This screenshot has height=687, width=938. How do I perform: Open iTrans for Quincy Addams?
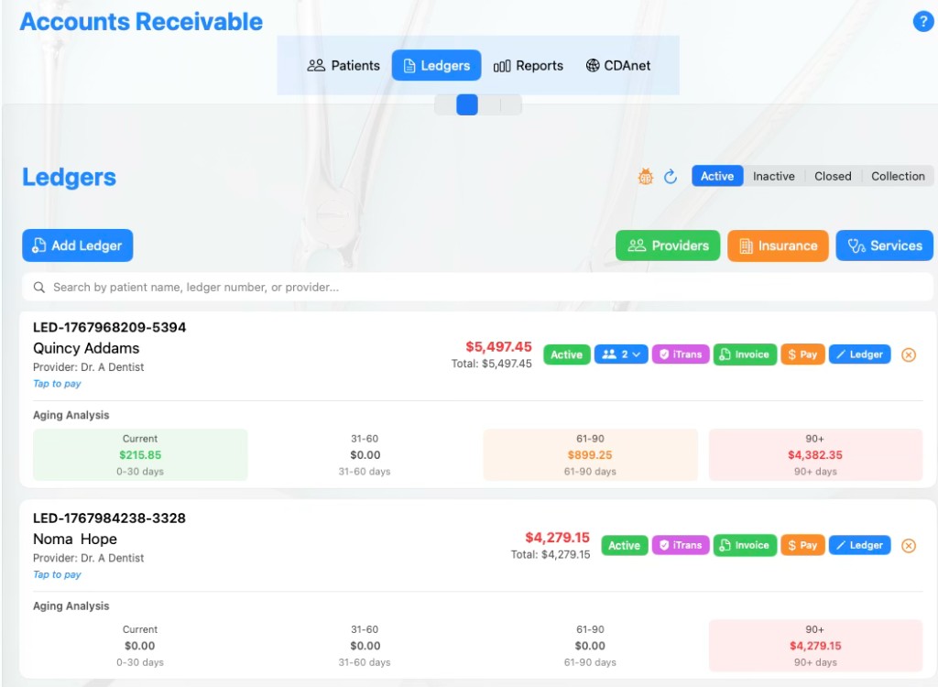point(681,354)
